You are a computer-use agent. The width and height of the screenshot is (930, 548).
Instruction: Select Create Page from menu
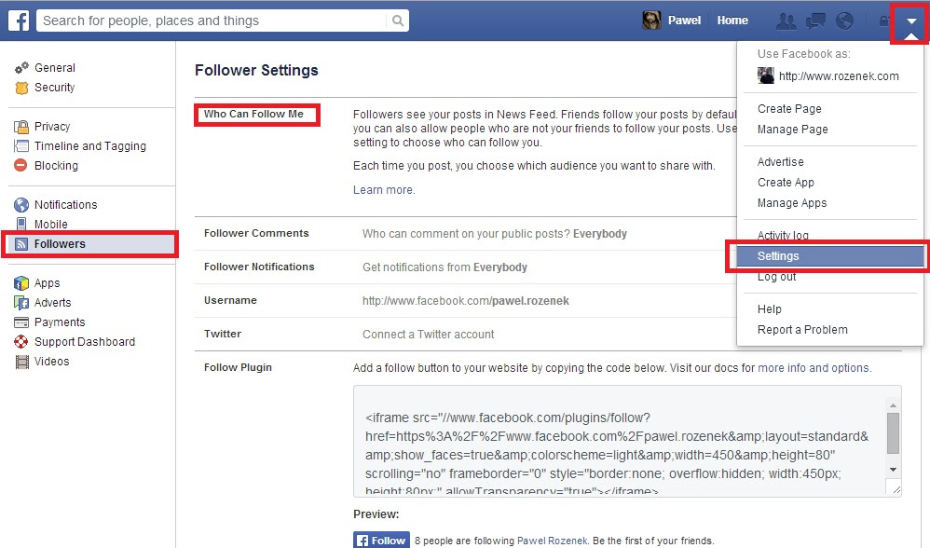(x=789, y=108)
